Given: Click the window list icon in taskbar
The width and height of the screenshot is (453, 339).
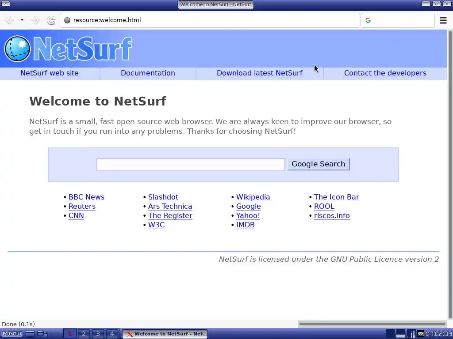Looking at the screenshot, I should pos(42,334).
